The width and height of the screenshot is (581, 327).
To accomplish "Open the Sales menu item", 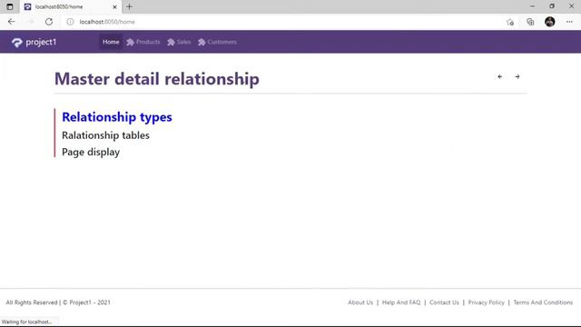I will point(179,42).
